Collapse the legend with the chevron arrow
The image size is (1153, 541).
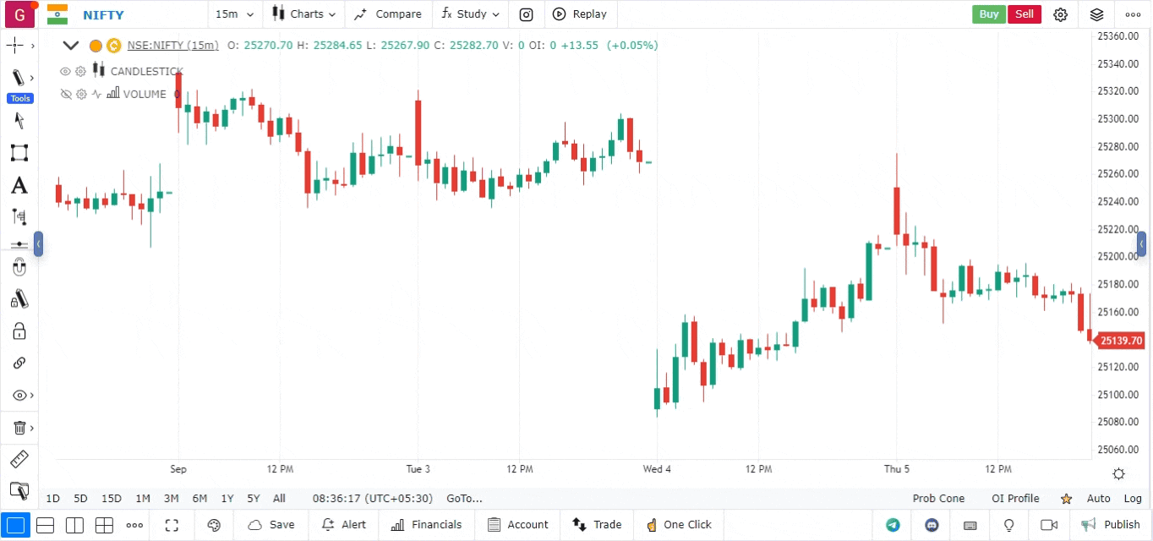click(71, 46)
